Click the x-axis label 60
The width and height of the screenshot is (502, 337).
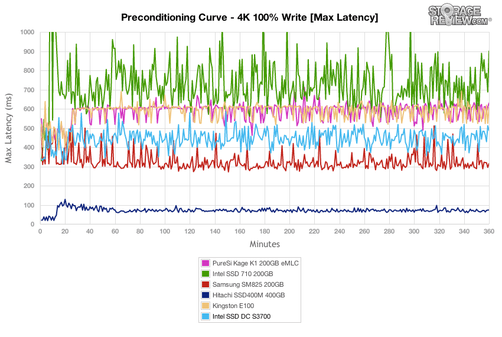[115, 231]
